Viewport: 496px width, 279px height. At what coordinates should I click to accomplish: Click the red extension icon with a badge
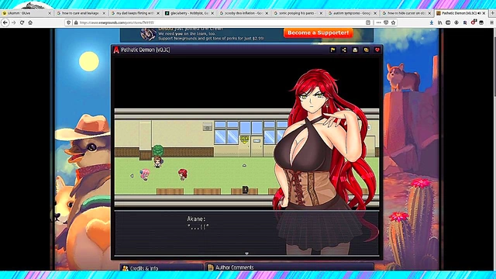click(x=474, y=22)
